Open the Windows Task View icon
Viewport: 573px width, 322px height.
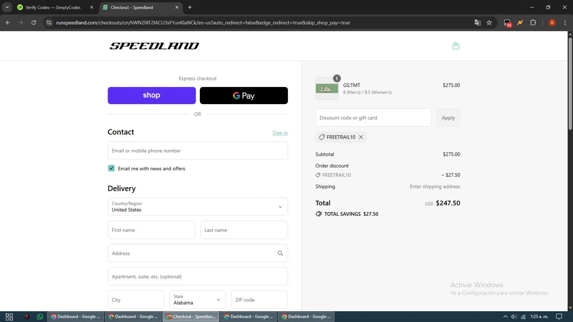point(9,317)
